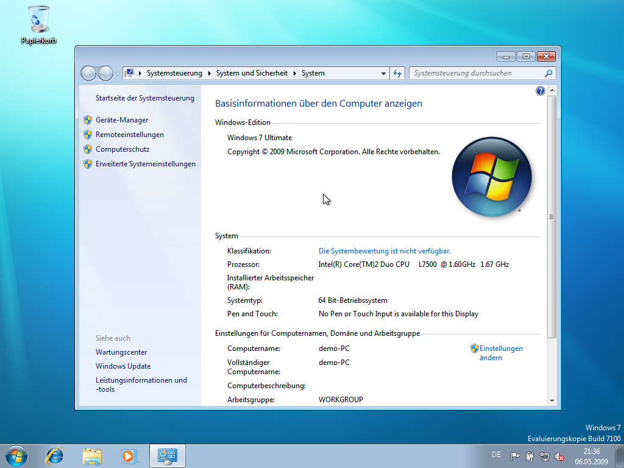Viewport: 624px width, 468px height.
Task: Open Wartungscenter under Siehe auch
Action: 121,352
